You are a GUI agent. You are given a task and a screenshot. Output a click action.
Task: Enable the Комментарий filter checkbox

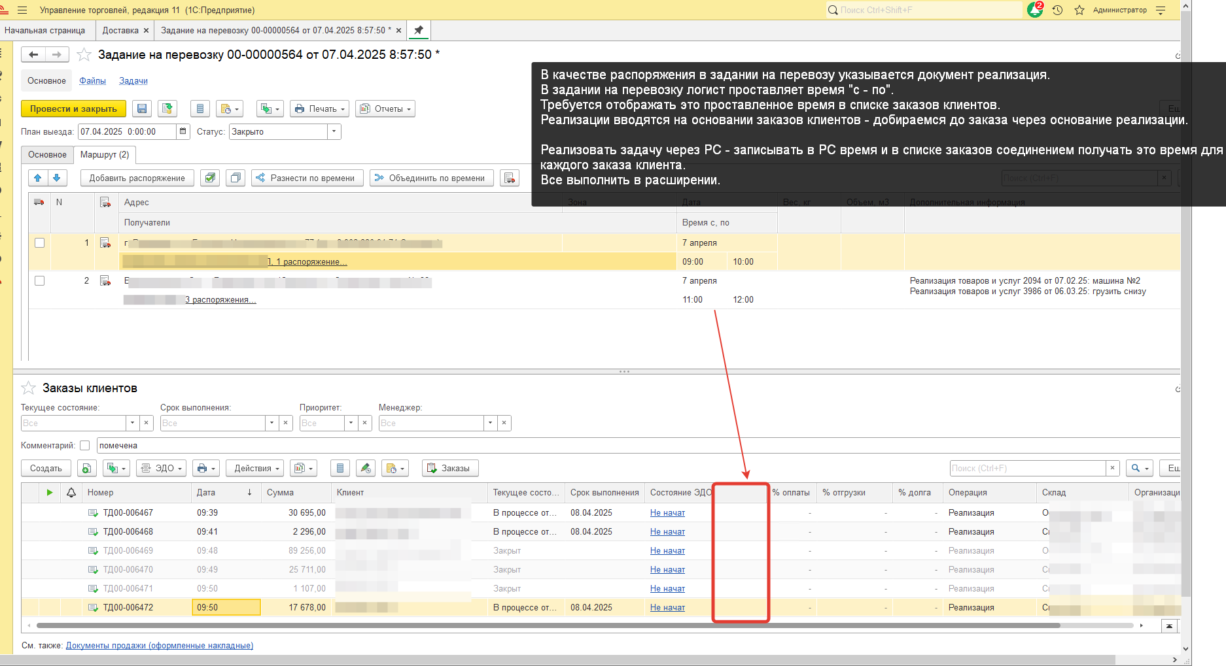point(84,446)
